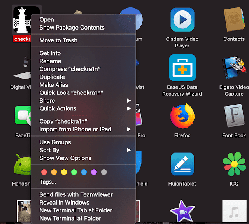Expand Import from iPhone or iPad
The height and width of the screenshot is (224, 249).
(x=83, y=129)
